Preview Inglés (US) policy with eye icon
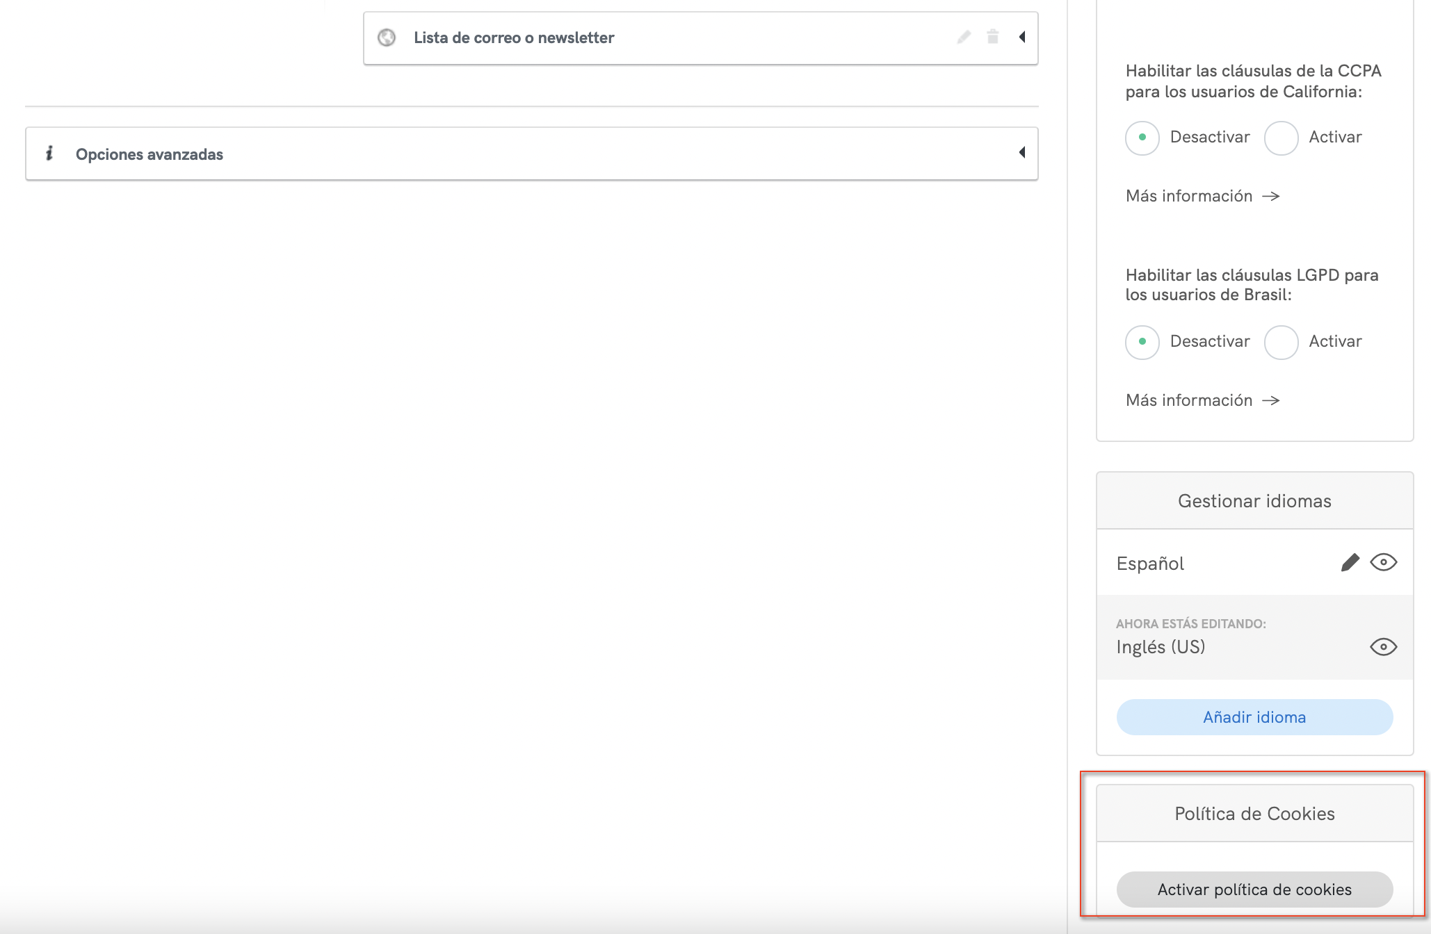The height and width of the screenshot is (934, 1431). (1383, 647)
